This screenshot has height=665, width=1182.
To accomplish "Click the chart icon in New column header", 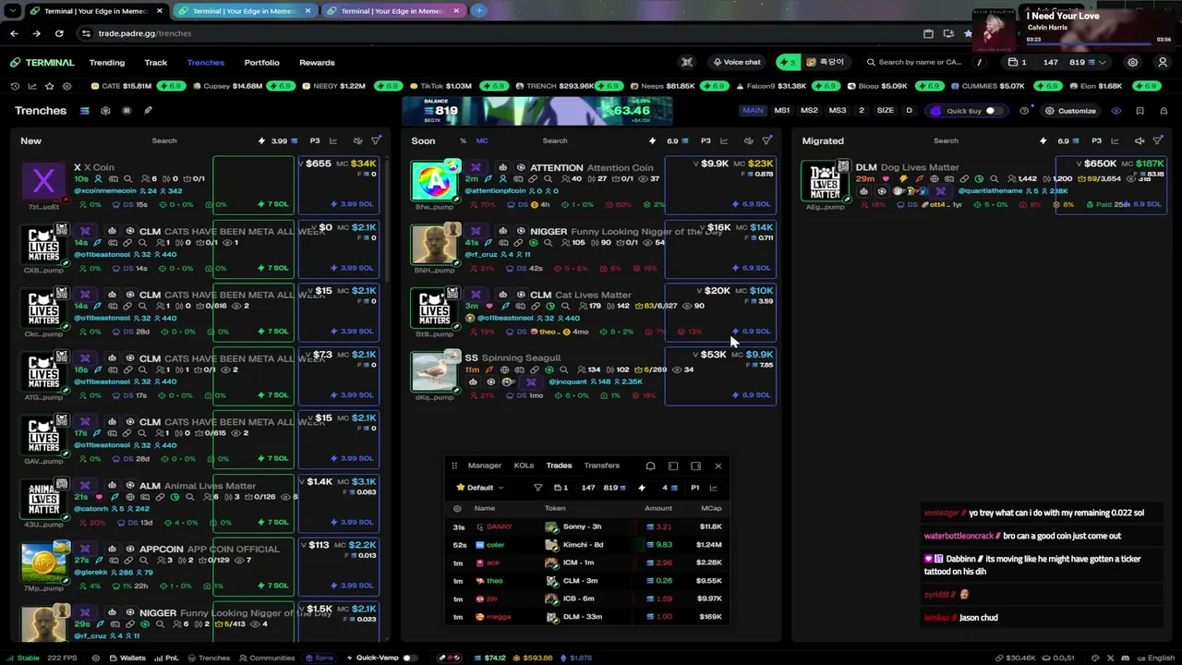I will point(333,140).
